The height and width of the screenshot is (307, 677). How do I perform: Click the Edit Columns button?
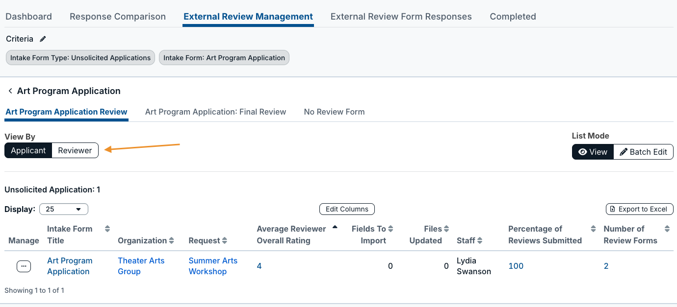[x=347, y=209]
